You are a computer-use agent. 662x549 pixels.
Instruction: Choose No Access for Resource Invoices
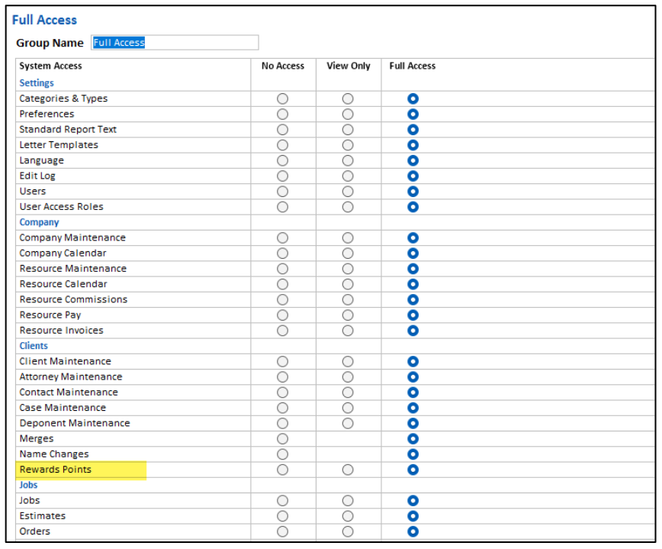pos(282,331)
